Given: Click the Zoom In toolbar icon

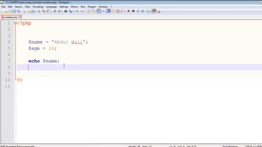Looking at the screenshot, I should 77,11.
